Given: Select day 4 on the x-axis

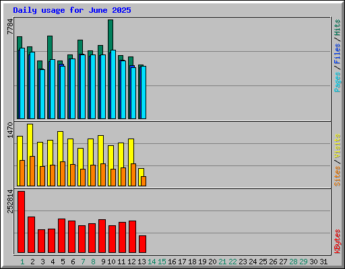Looking at the screenshot, I should (53, 262).
